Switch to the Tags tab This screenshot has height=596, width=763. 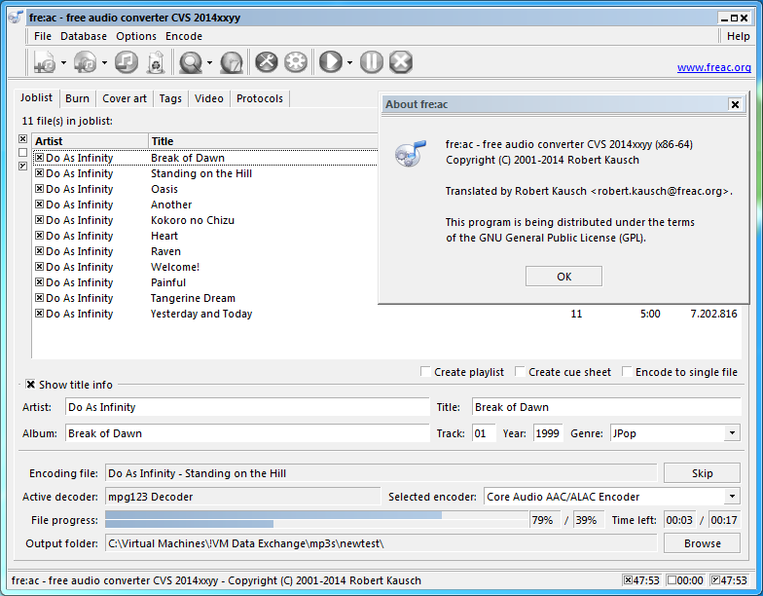coord(170,98)
